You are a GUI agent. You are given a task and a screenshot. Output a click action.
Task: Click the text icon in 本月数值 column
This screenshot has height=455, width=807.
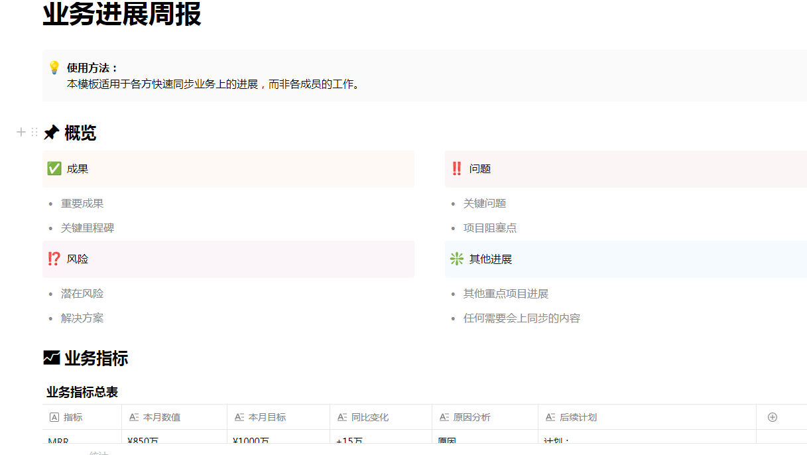pos(133,417)
